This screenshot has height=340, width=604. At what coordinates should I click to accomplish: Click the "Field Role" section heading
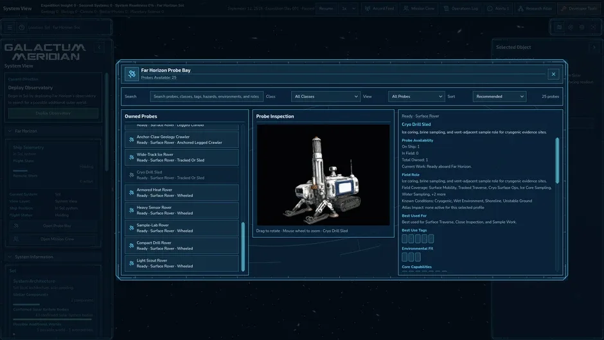[x=410, y=175]
